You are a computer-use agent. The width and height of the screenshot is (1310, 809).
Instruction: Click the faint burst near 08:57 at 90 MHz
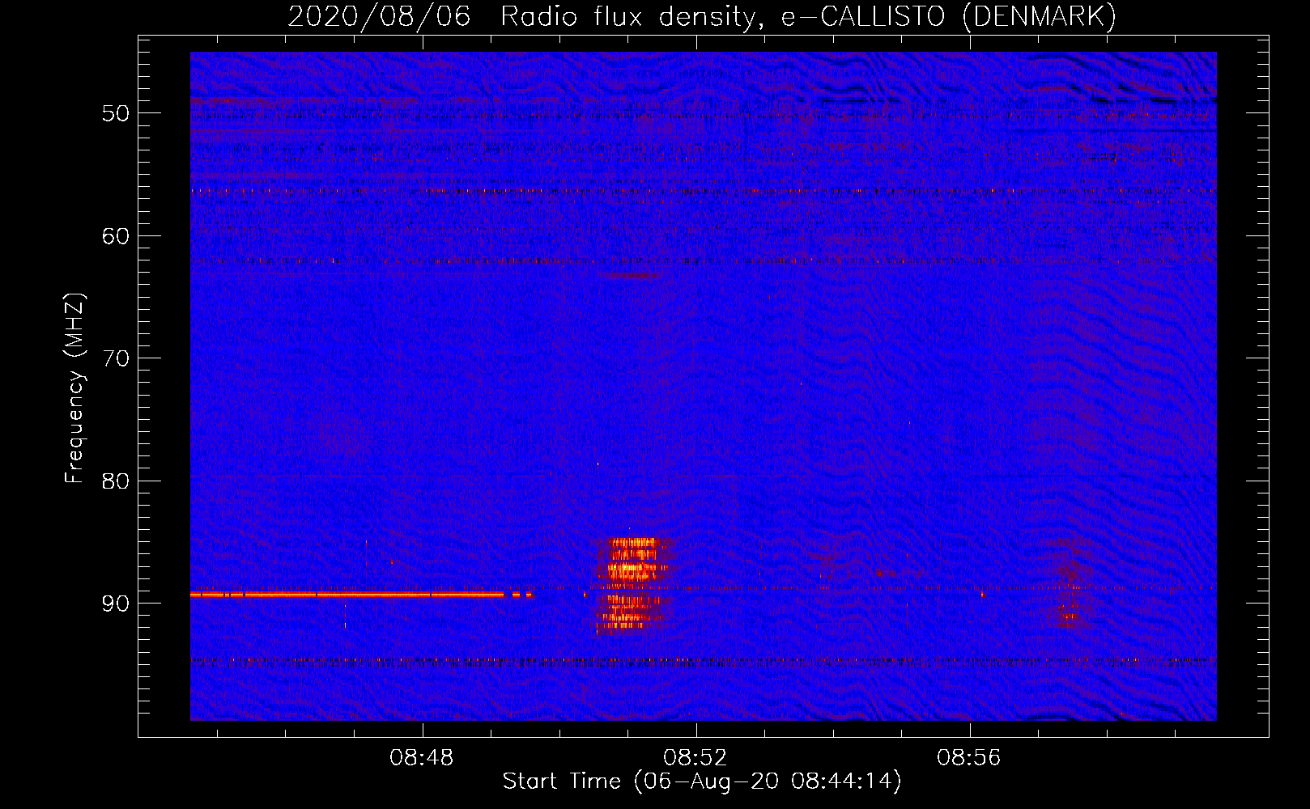click(x=1071, y=584)
